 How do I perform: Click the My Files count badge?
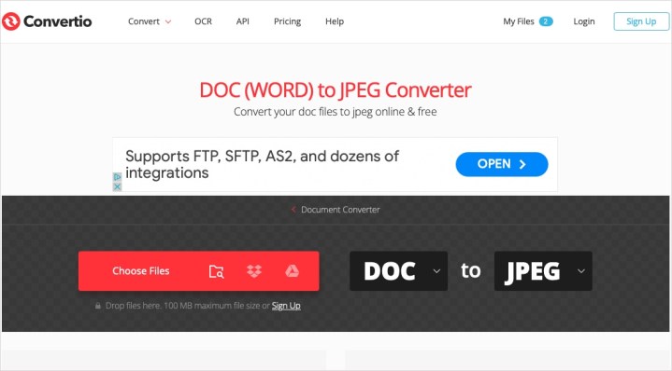tap(546, 21)
